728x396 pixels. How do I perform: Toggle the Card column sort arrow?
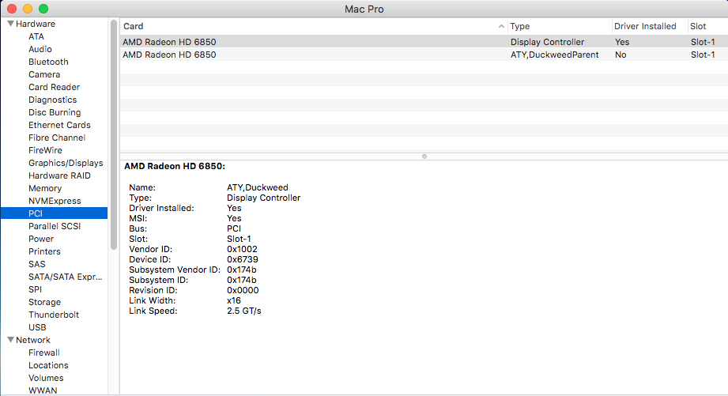coord(501,26)
